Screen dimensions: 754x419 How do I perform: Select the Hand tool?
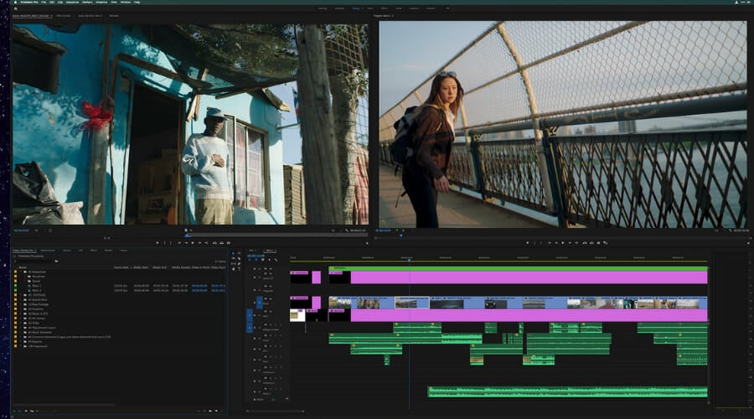(233, 269)
